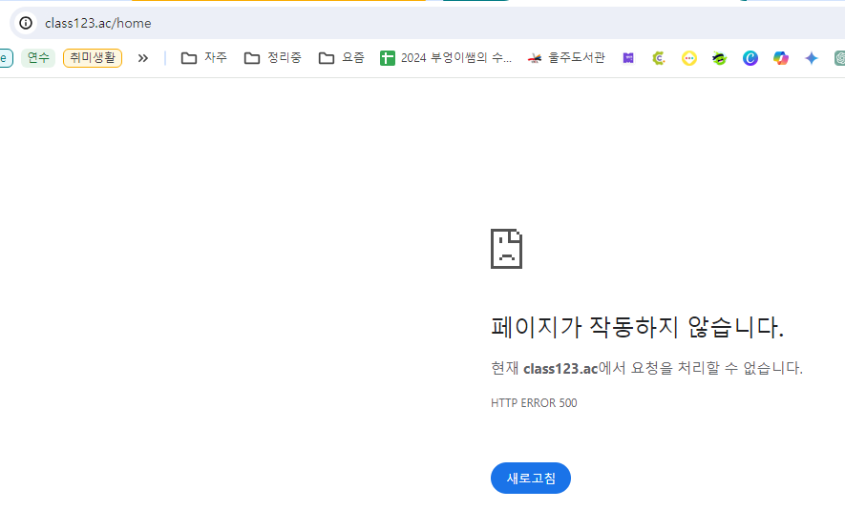
Task: Open the ChatGPT bookmark icon
Action: 839,58
